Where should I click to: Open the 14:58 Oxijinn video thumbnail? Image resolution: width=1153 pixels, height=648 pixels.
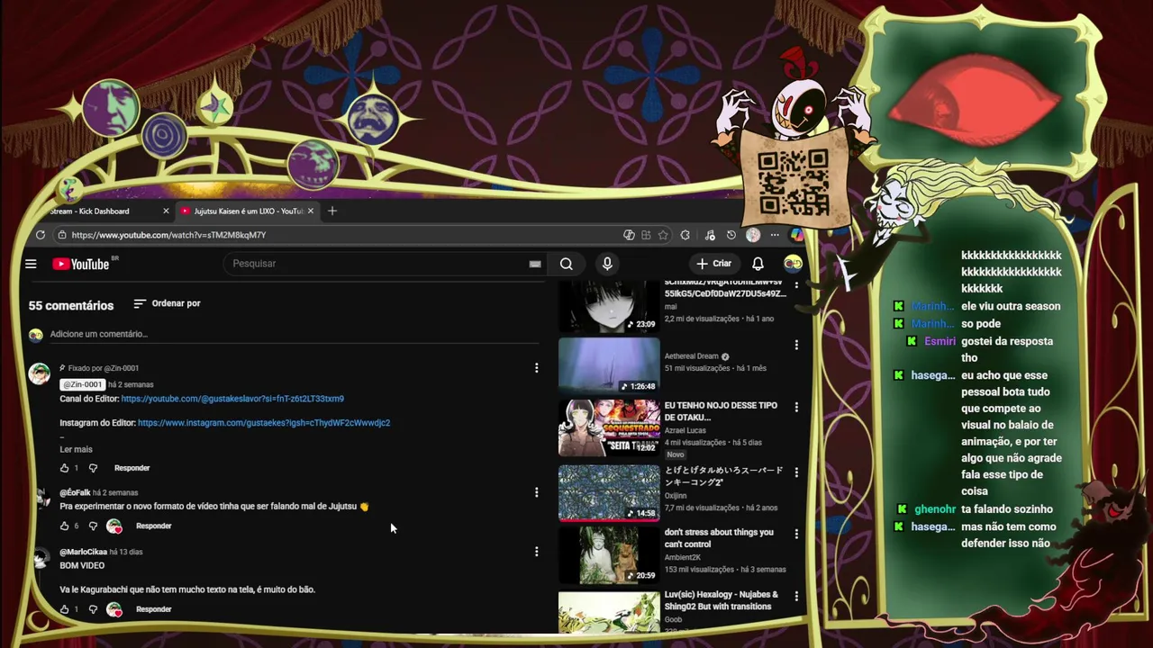[x=609, y=492]
